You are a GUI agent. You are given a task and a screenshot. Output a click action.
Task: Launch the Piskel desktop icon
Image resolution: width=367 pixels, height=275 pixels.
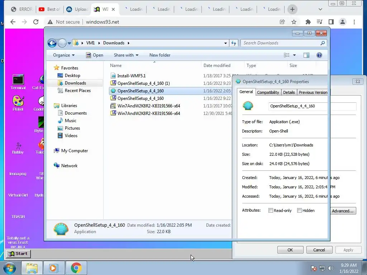[x=18, y=103]
